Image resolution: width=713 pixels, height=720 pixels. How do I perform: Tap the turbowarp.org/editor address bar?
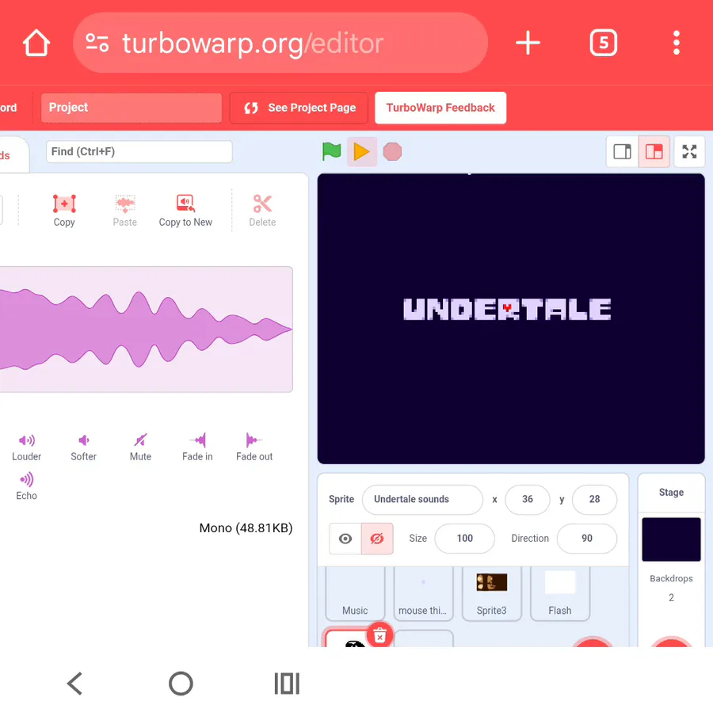point(280,43)
